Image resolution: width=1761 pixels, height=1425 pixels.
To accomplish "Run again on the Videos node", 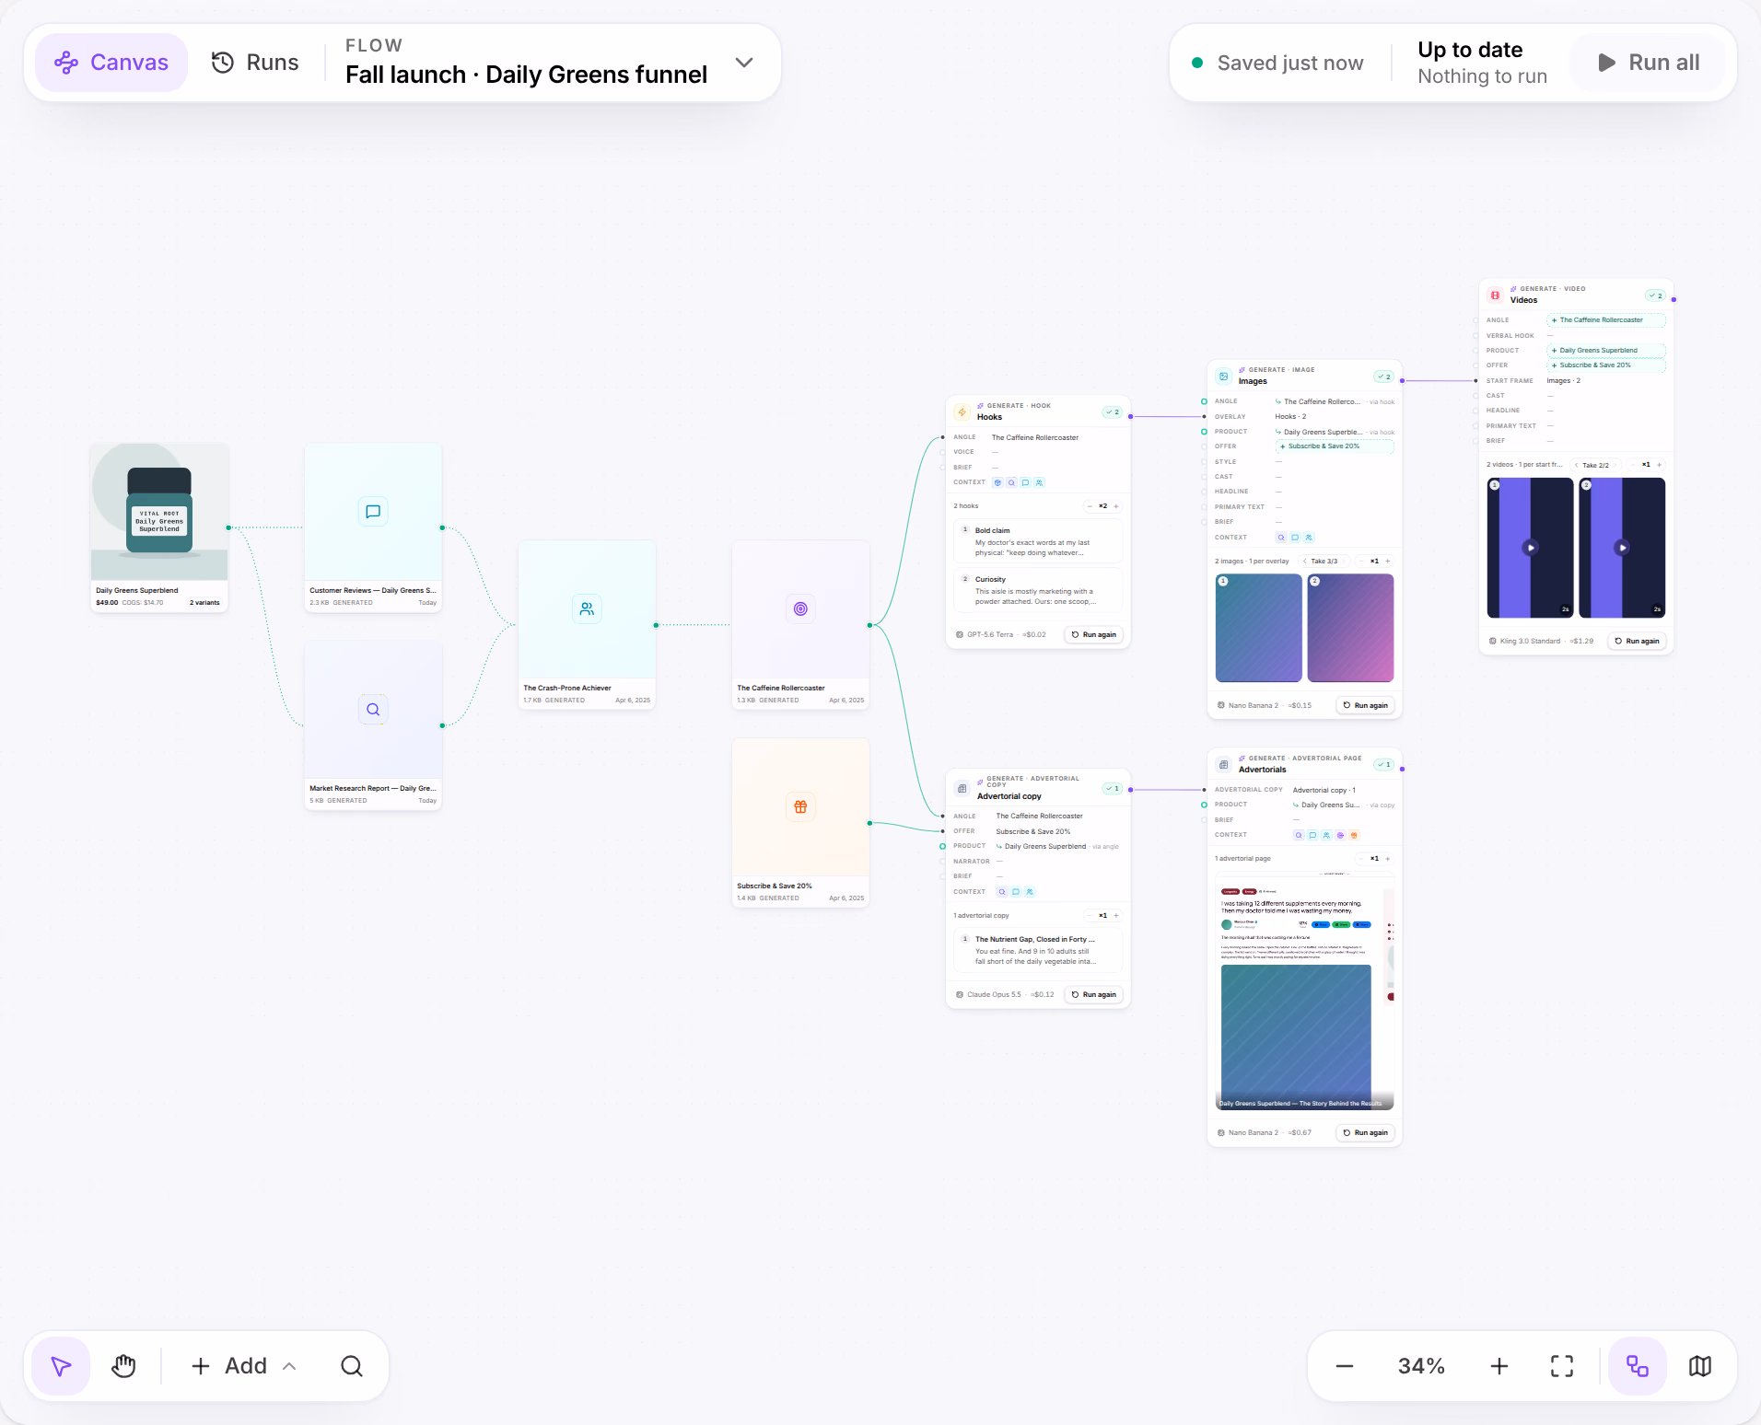I will [1638, 642].
